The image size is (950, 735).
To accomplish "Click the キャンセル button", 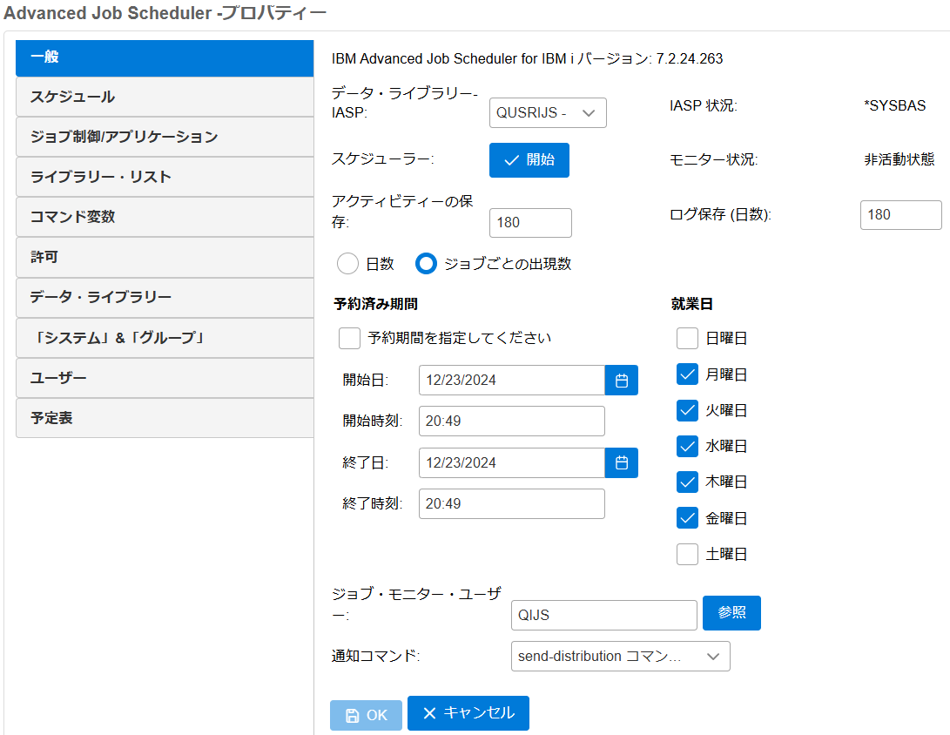I will (468, 713).
